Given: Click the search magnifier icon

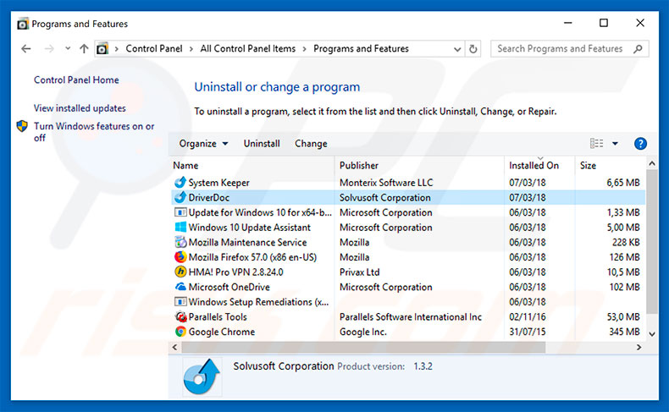Looking at the screenshot, I should pos(638,48).
